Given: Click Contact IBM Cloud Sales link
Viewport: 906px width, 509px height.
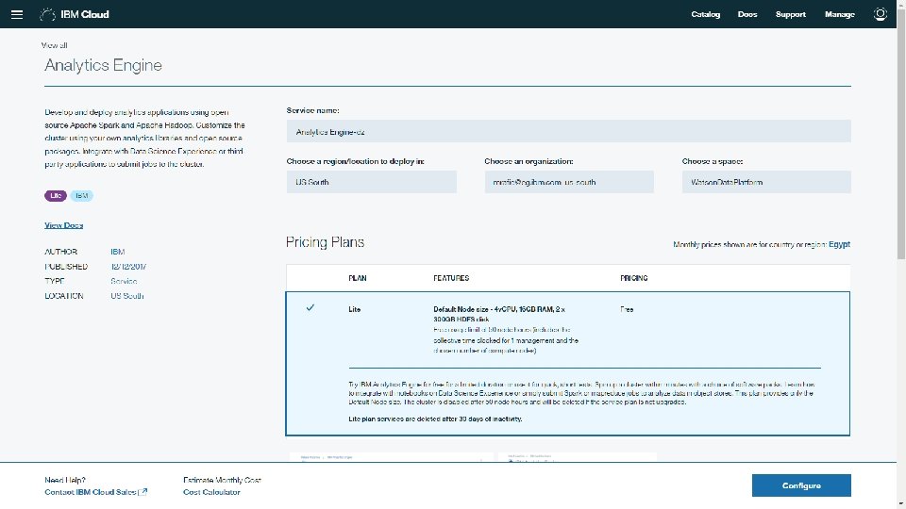Looking at the screenshot, I should [x=95, y=492].
